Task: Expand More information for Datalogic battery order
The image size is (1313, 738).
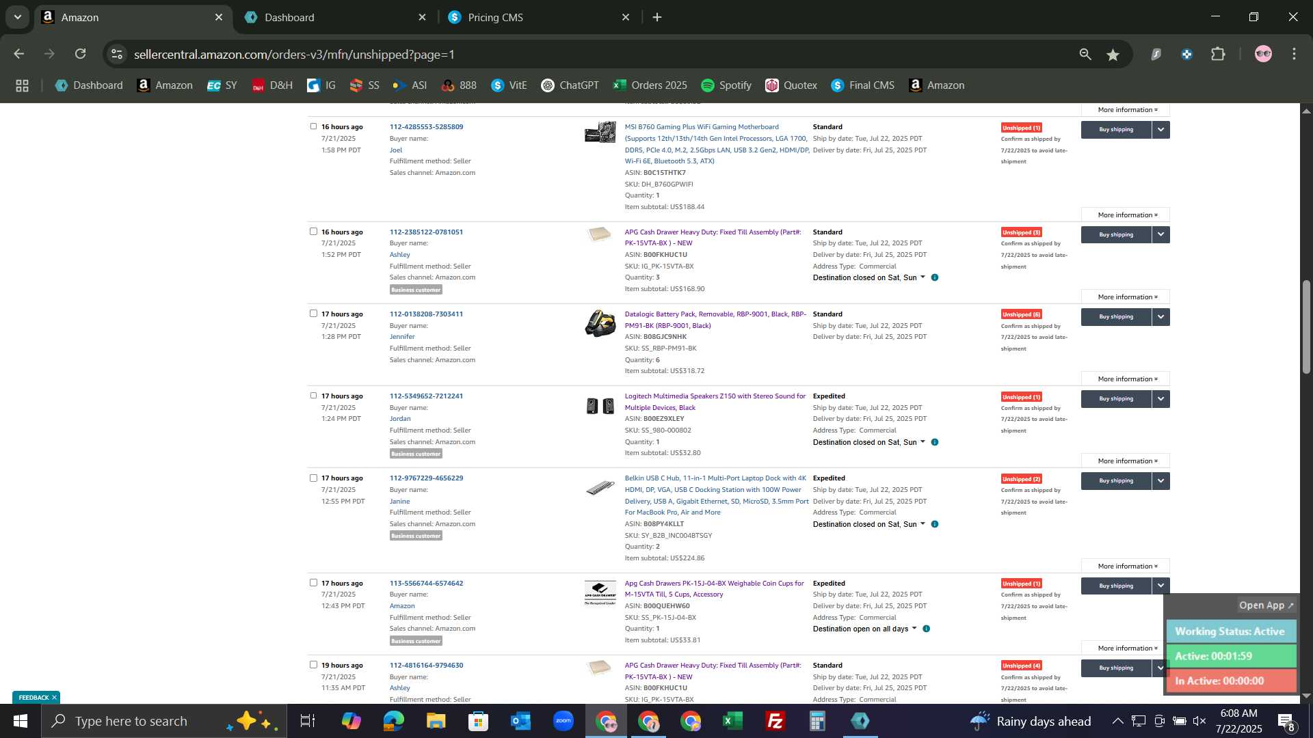Action: [1126, 379]
